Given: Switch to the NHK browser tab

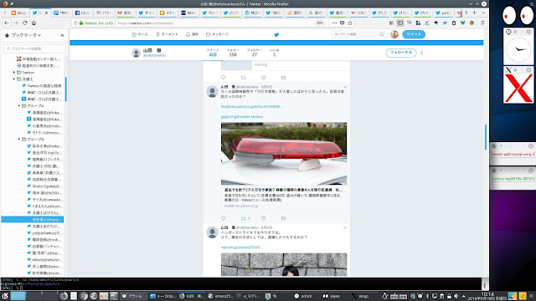Looking at the screenshot, I should [188, 13].
